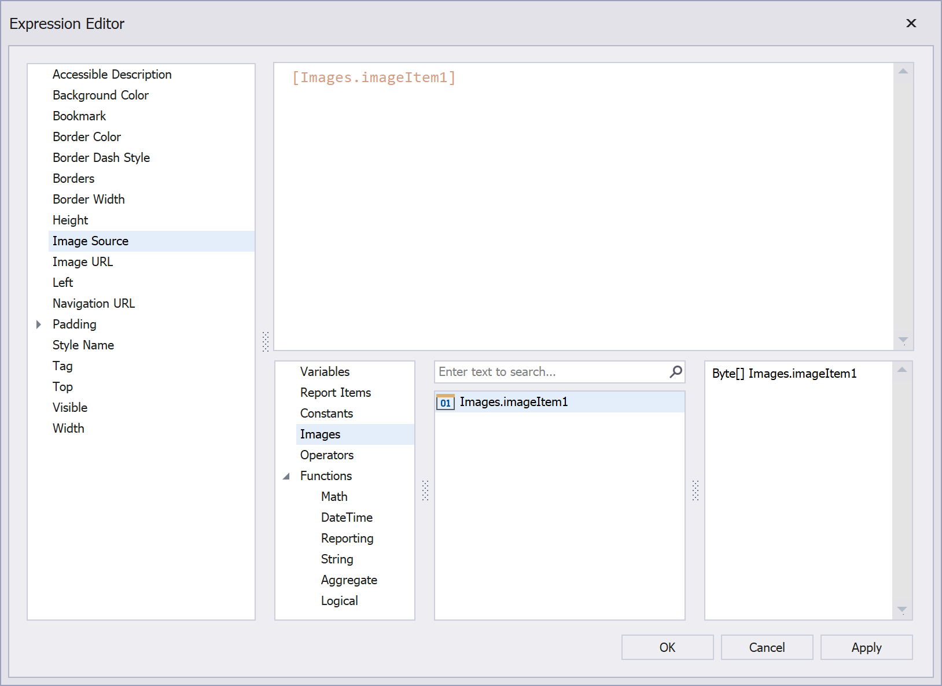Collapse the Functions category tree
The height and width of the screenshot is (686, 942).
[x=286, y=476]
